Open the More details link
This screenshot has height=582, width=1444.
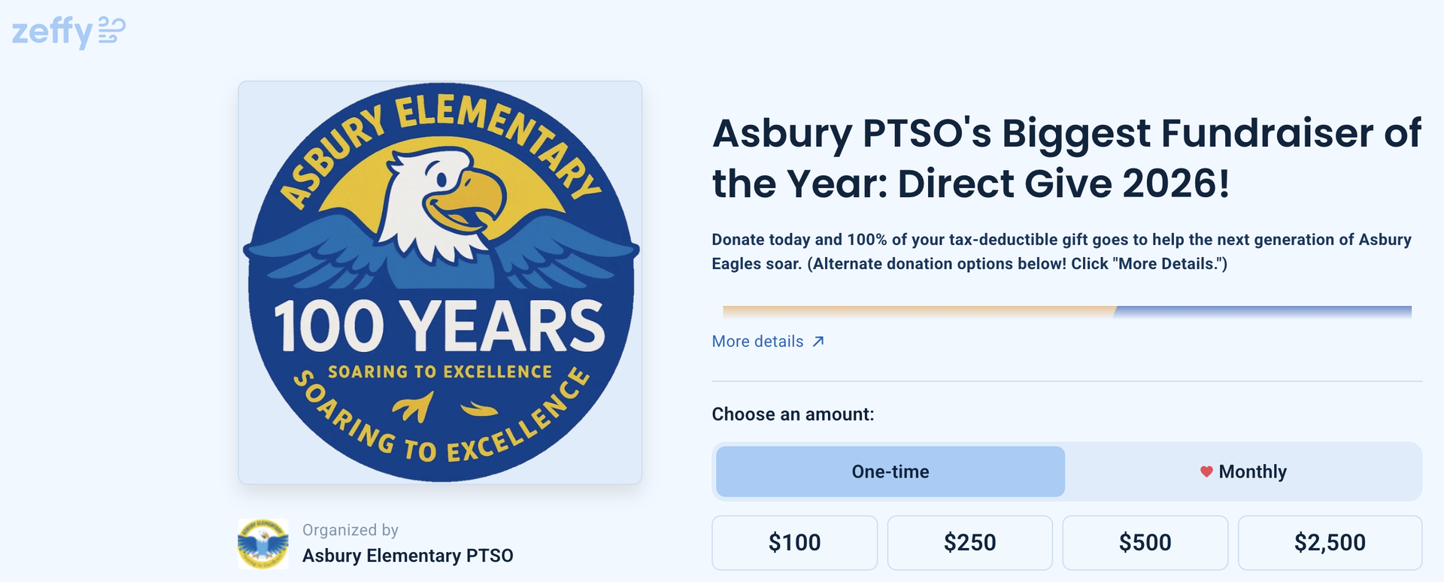[757, 341]
